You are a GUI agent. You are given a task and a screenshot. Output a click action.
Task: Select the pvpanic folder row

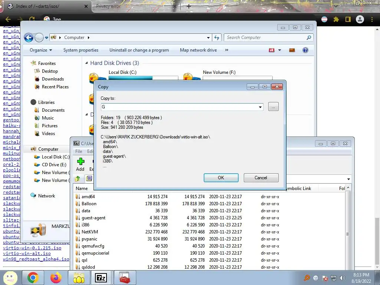pyautogui.click(x=89, y=239)
